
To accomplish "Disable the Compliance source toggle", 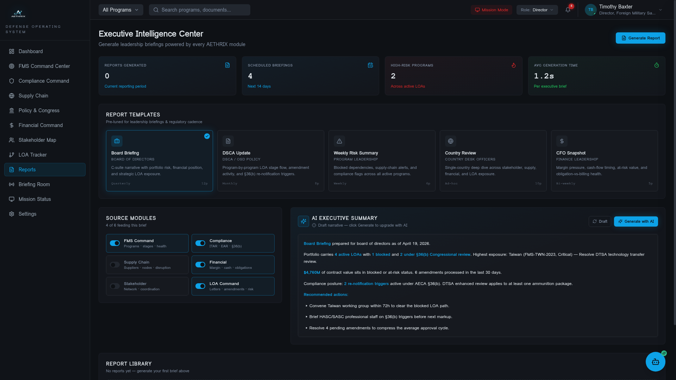I will point(200,243).
